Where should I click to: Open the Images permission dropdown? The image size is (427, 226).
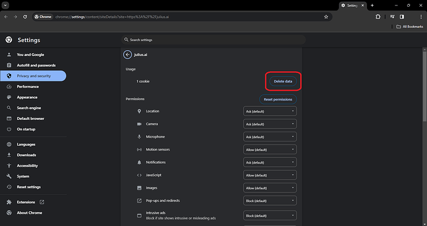270,188
